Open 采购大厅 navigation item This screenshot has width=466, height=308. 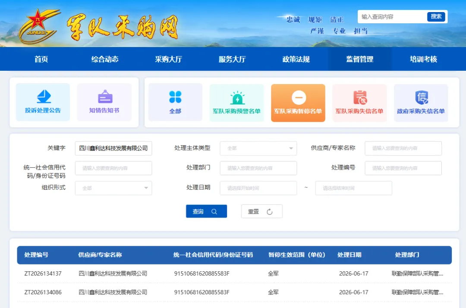169,59
